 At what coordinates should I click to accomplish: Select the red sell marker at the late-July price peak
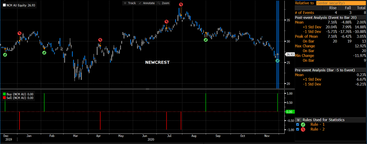pos(181,4)
